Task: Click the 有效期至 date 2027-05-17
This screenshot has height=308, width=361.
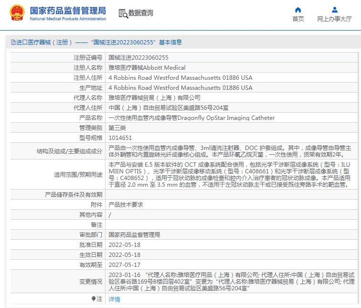Action: click(x=124, y=265)
